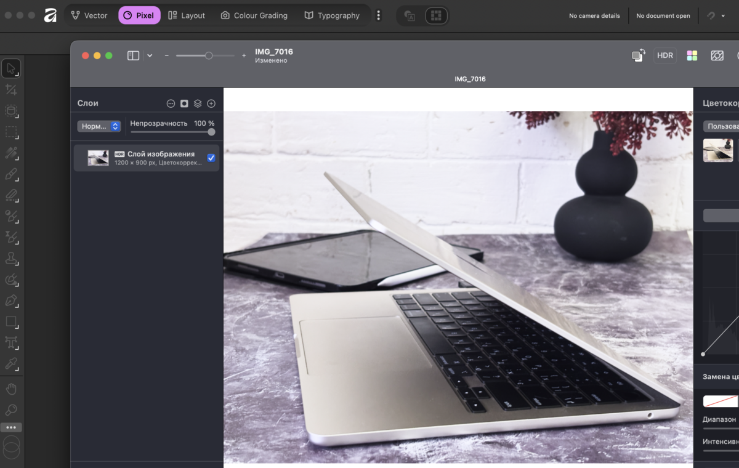The height and width of the screenshot is (468, 739).
Task: Open the assistant dropdown arrow at top right
Action: (723, 16)
